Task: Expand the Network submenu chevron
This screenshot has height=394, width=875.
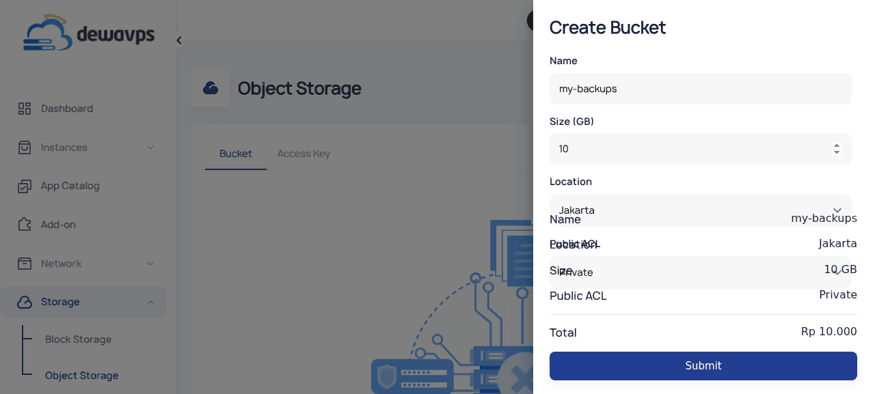Action: click(x=150, y=264)
